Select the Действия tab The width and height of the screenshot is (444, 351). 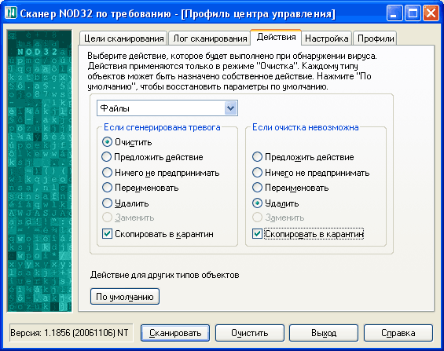click(x=276, y=38)
